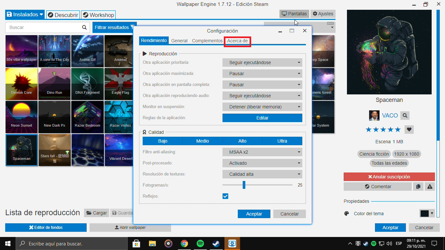This screenshot has height=250, width=445.
Task: Add Spaceman to favorites with heart icon
Action: pos(409,130)
